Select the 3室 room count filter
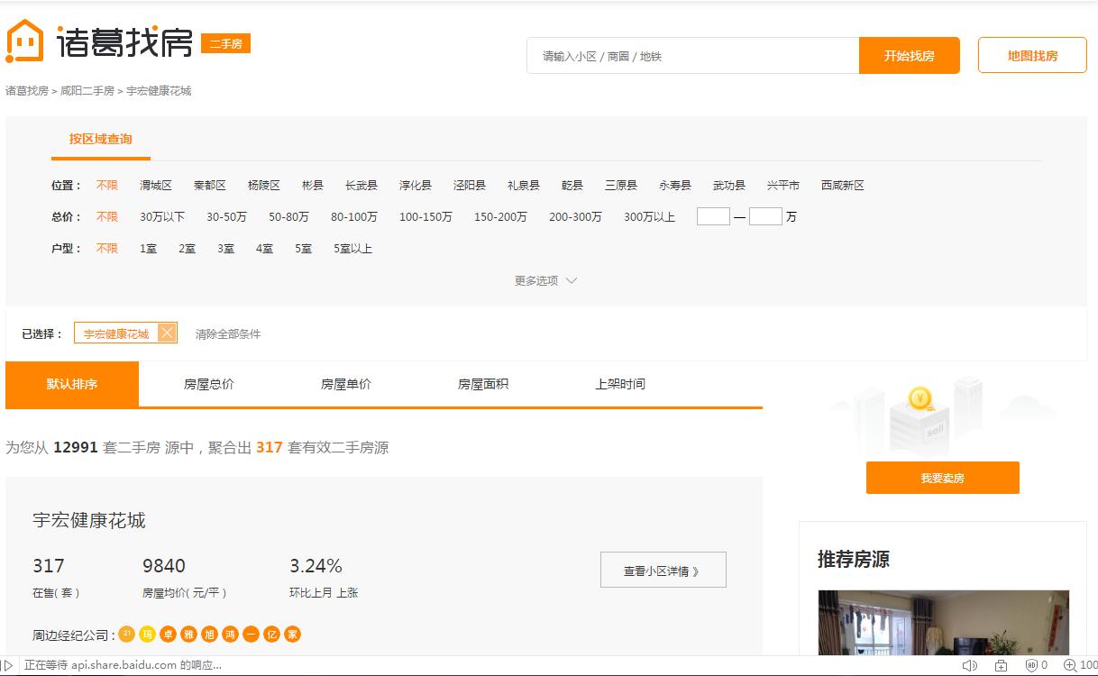This screenshot has width=1098, height=676. click(x=225, y=249)
